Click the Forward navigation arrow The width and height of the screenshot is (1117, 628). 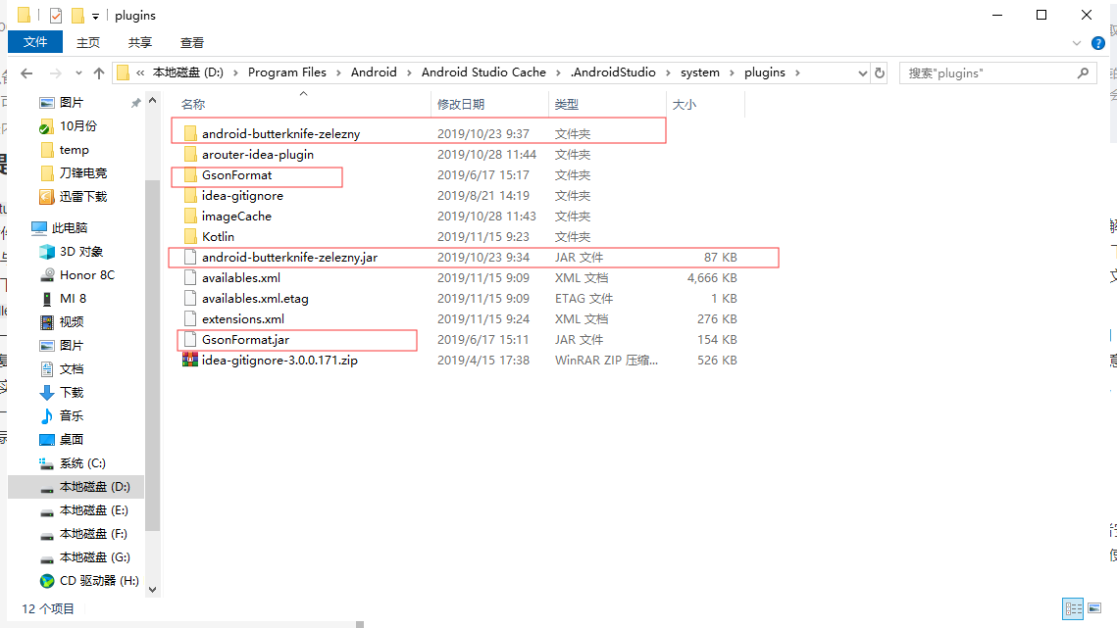pos(56,72)
